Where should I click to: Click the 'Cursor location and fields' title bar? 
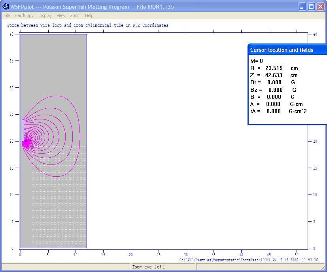coord(287,50)
